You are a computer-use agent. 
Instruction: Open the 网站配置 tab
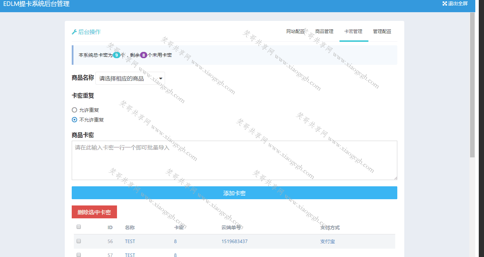295,31
